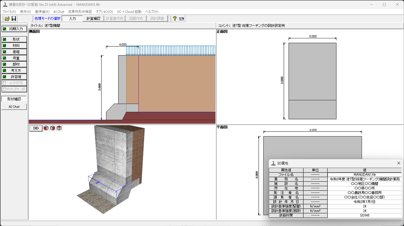Select the middle red cube view icon

53,128
